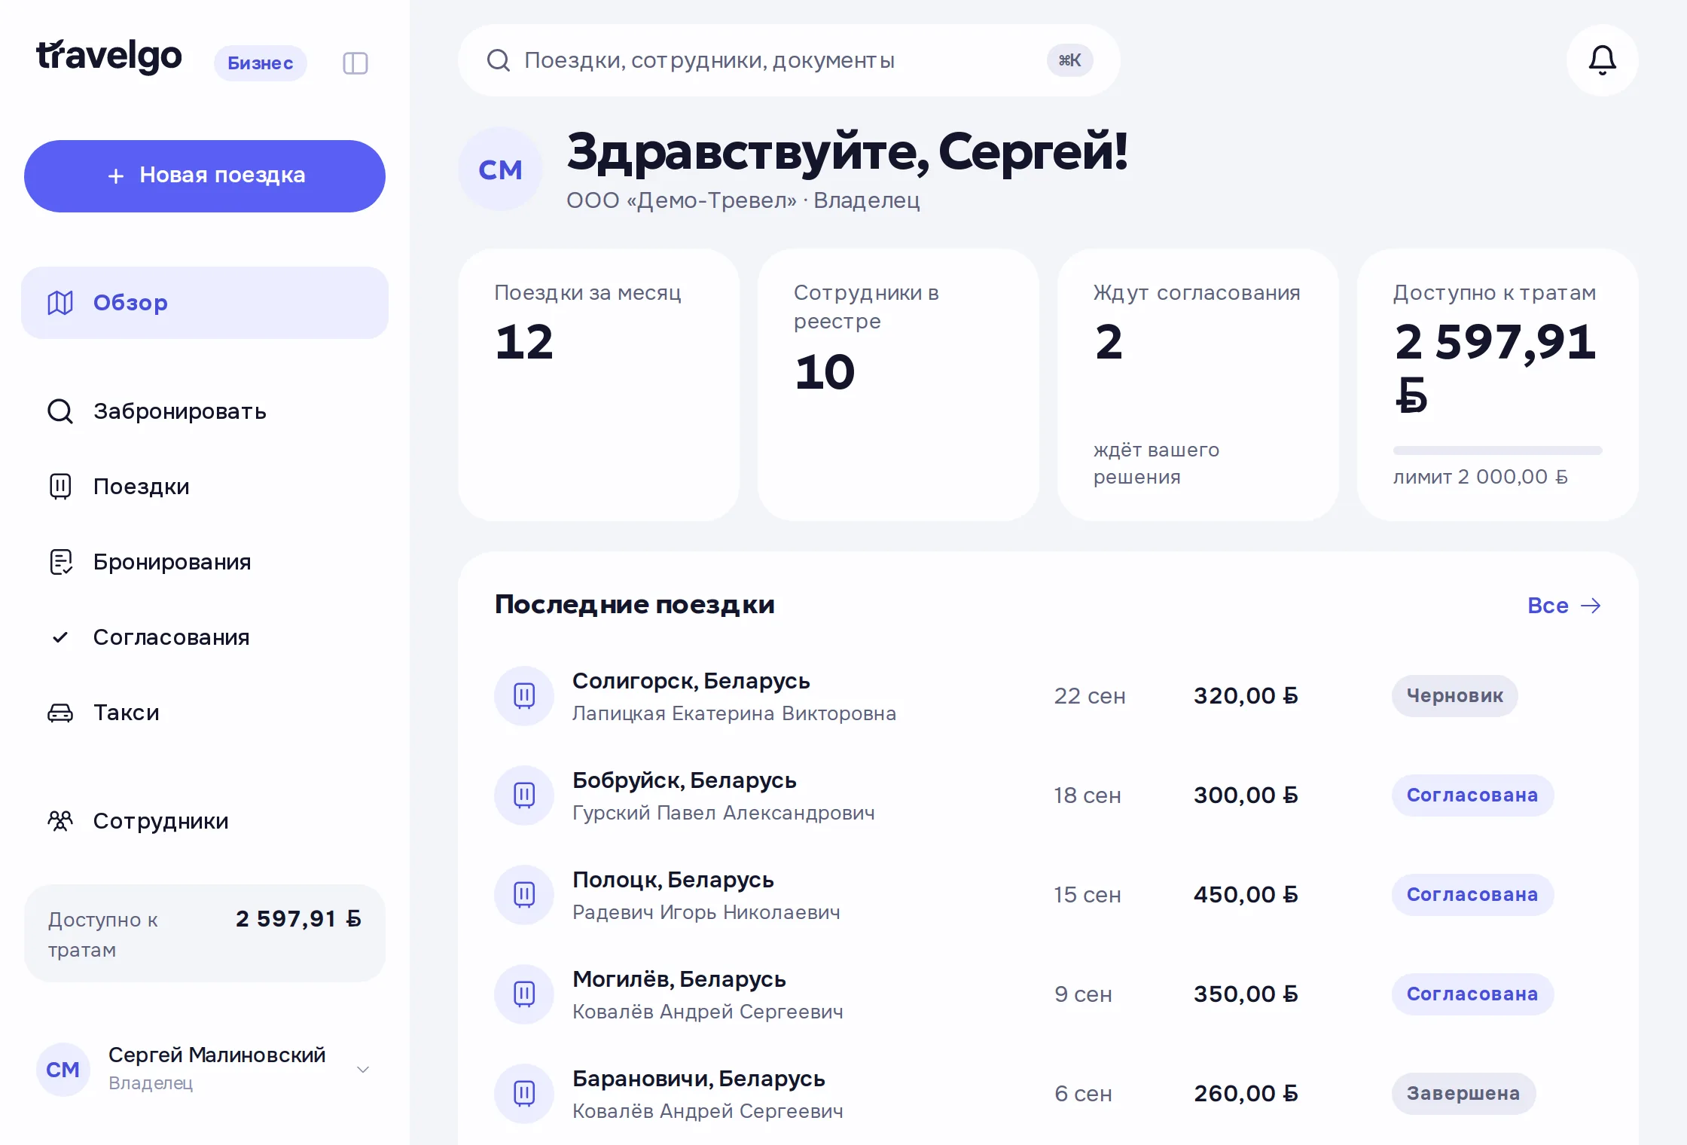
Task: Click the ⌘K shortcut badge
Action: pyautogui.click(x=1069, y=60)
